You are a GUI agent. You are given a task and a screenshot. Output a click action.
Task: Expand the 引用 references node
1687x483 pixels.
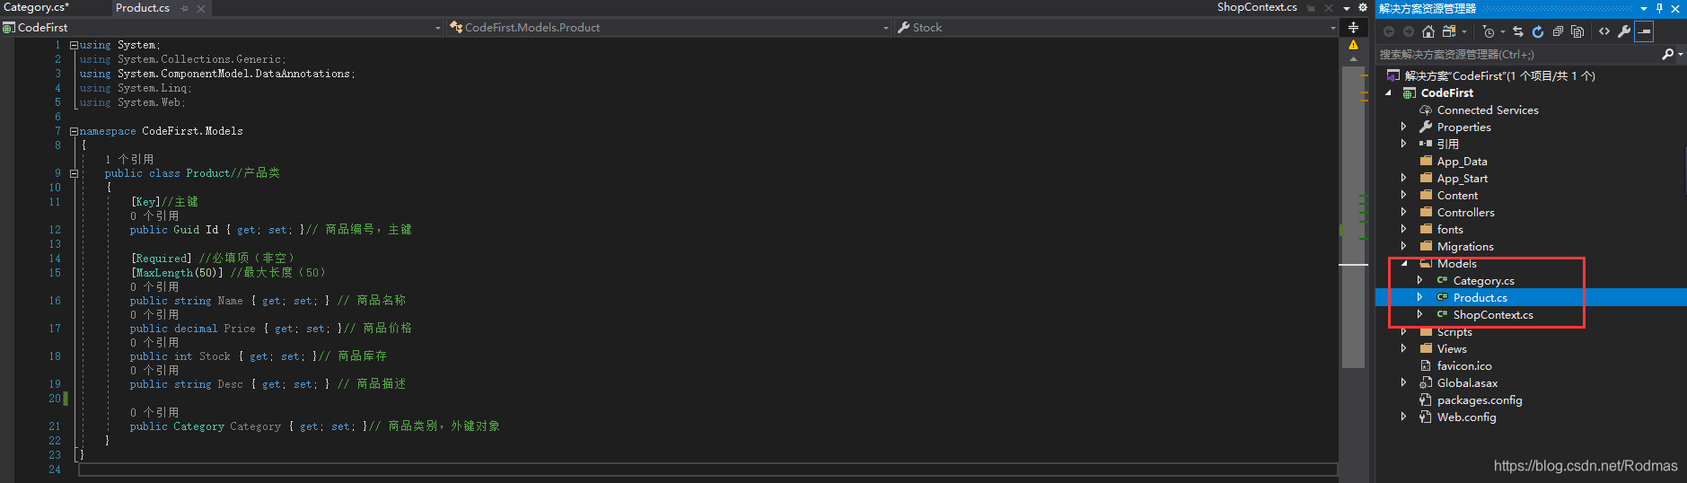pyautogui.click(x=1404, y=144)
